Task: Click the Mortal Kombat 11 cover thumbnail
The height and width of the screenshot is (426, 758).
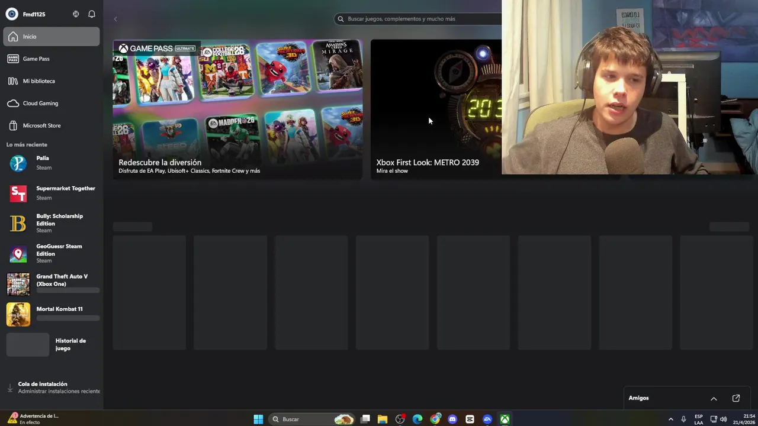Action: tap(18, 314)
